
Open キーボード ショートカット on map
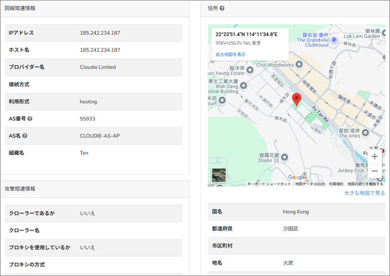(x=269, y=184)
